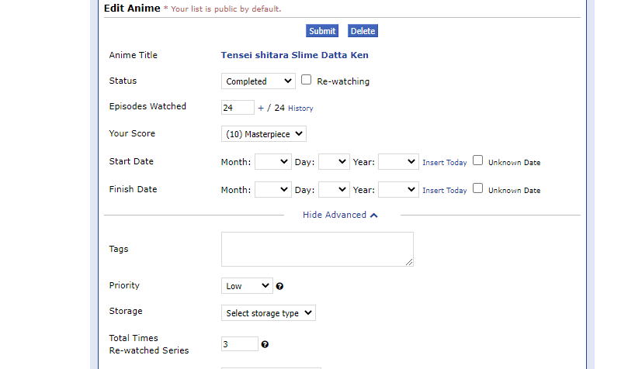Open the Your Score dropdown
This screenshot has height=369, width=635.
click(264, 134)
